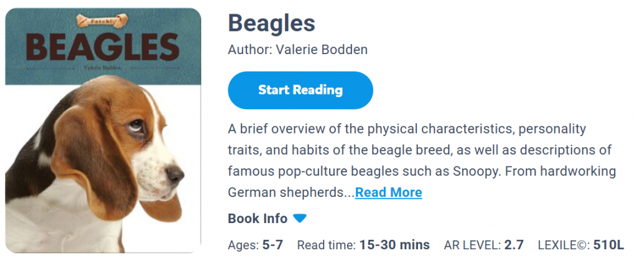Click the Fetch! bone logo on cover
The width and height of the screenshot is (637, 261).
[102, 21]
